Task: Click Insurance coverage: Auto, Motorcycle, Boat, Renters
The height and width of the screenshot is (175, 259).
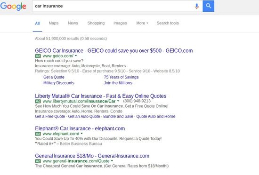Action: click(x=80, y=66)
